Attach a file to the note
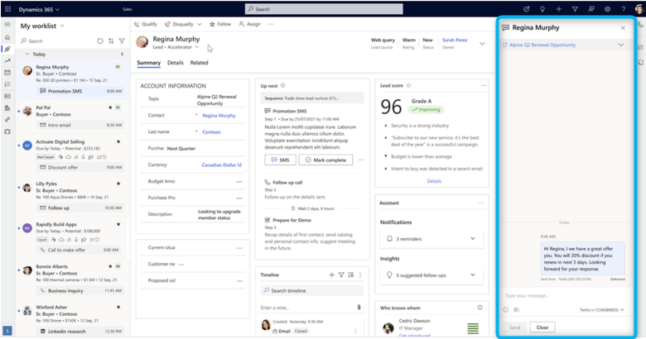 coord(359,308)
